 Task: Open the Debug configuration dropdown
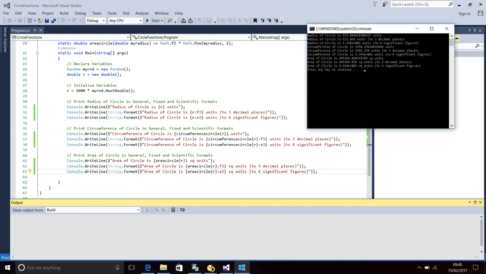(96, 21)
